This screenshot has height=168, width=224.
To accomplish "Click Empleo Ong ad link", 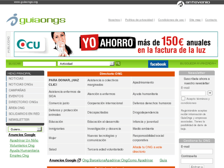I will click(x=19, y=155).
